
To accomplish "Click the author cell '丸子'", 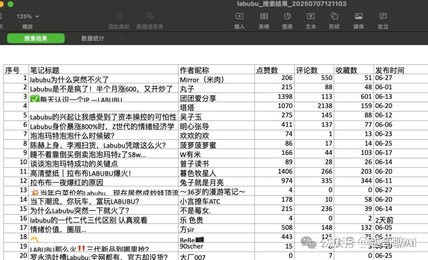I will tap(216, 88).
